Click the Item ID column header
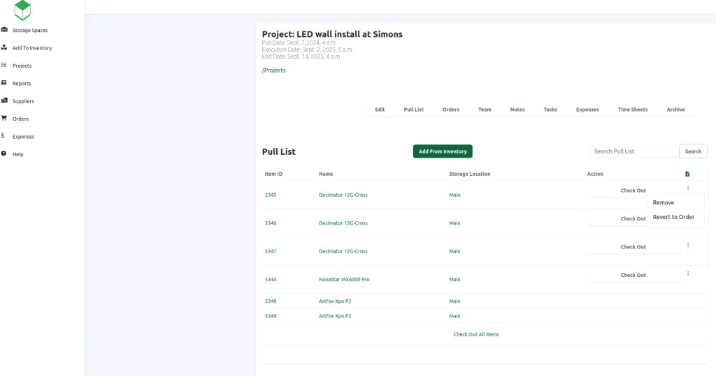716x376 pixels. click(273, 174)
